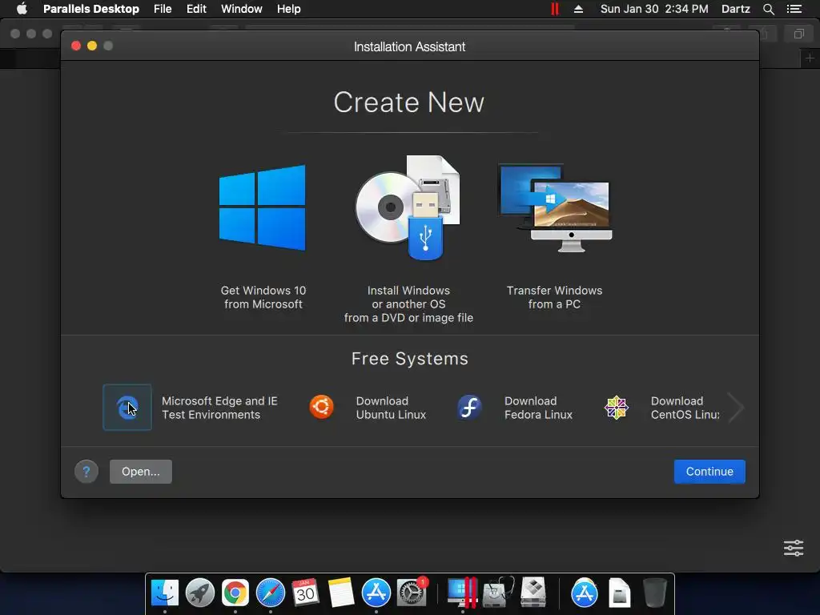Image resolution: width=820 pixels, height=615 pixels.
Task: Open Disk Utility icon in Dock
Action: [x=498, y=593]
